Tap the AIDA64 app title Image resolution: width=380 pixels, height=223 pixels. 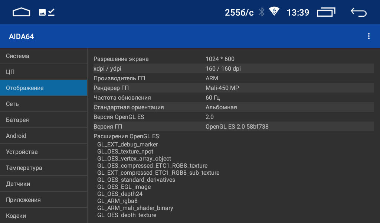point(21,36)
